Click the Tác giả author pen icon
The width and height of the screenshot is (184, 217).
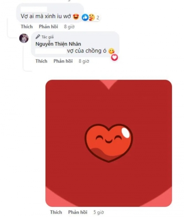(38, 37)
